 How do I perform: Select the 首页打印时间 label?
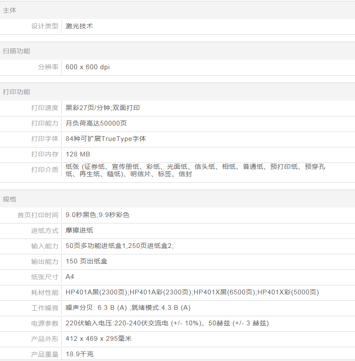[38, 215]
